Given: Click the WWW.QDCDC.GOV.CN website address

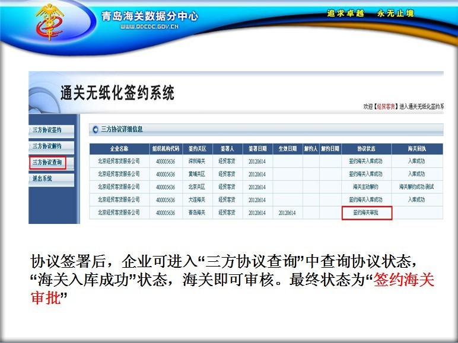Looking at the screenshot, I should [x=150, y=27].
